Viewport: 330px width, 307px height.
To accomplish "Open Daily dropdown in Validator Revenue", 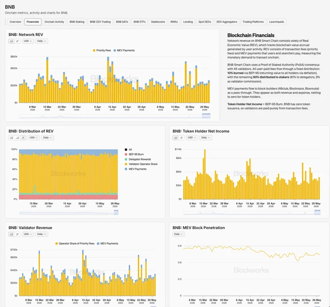I will pyautogui.click(x=41, y=234).
